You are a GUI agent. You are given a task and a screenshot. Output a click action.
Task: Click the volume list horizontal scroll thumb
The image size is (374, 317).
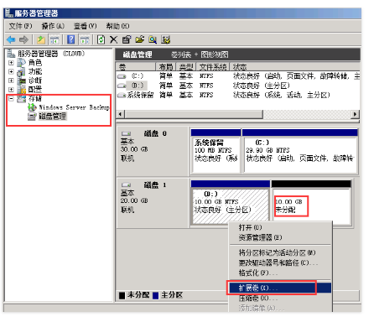[x=194, y=114]
